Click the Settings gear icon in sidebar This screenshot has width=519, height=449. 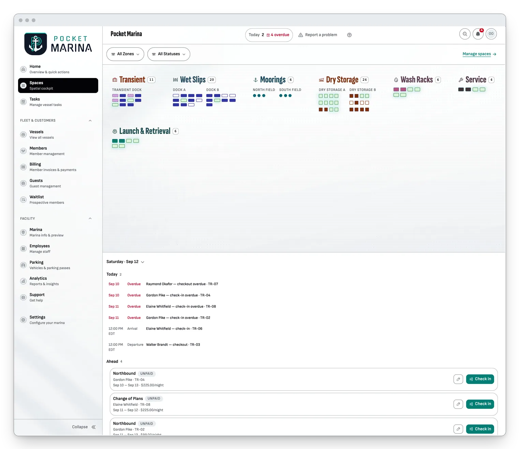pos(23,320)
